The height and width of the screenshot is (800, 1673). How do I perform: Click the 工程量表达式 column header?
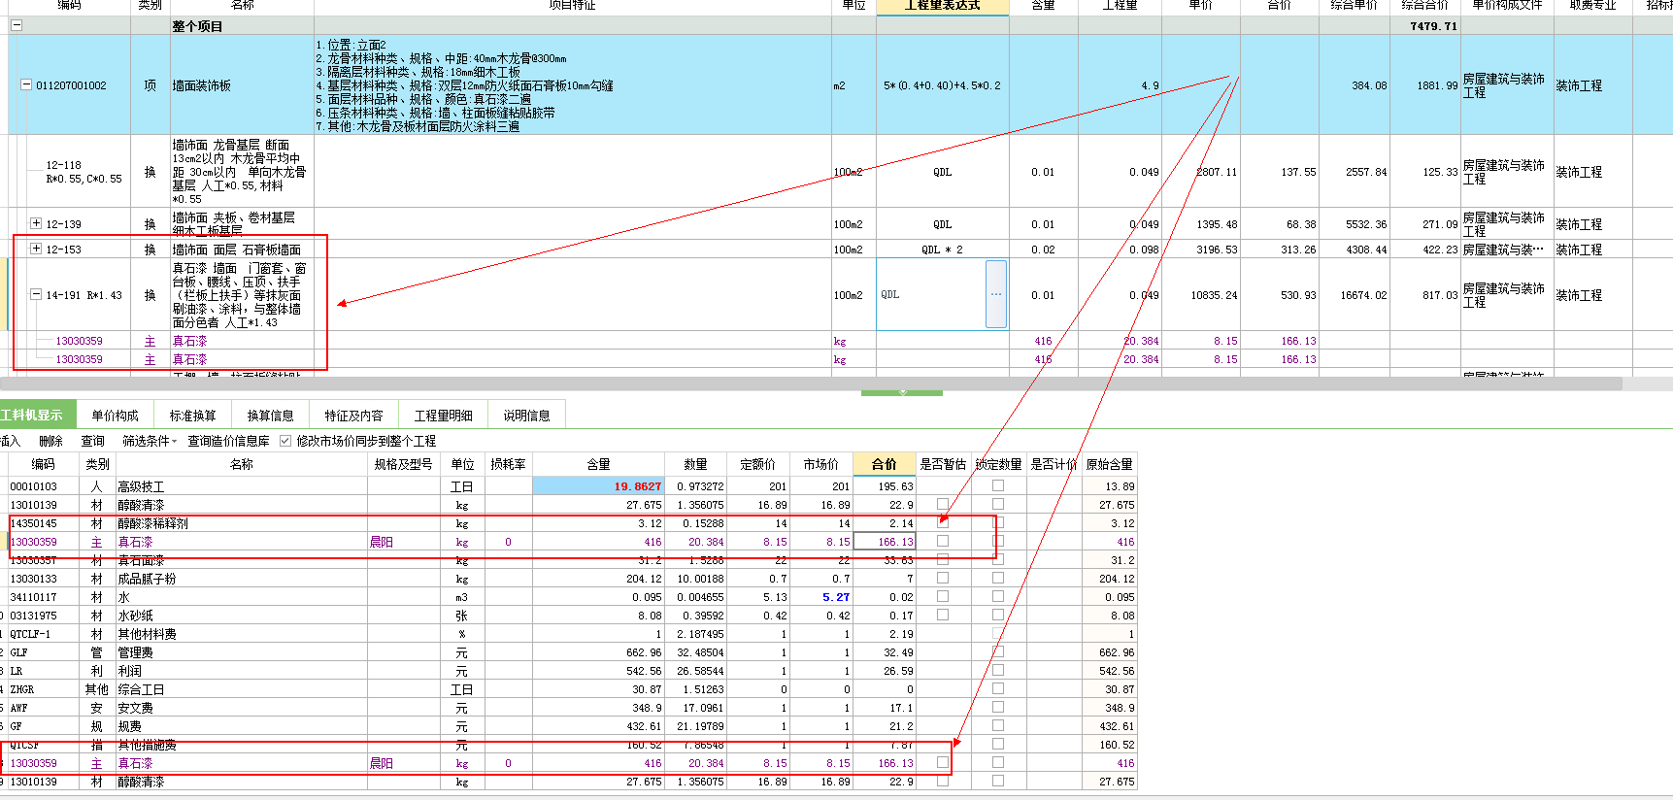[942, 6]
